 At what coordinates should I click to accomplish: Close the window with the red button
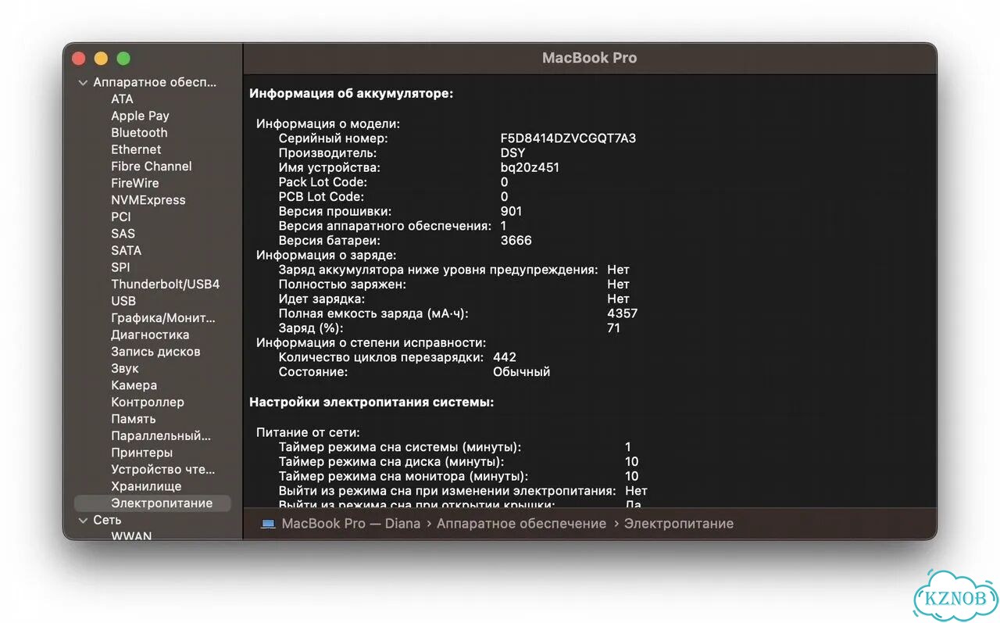(x=78, y=59)
